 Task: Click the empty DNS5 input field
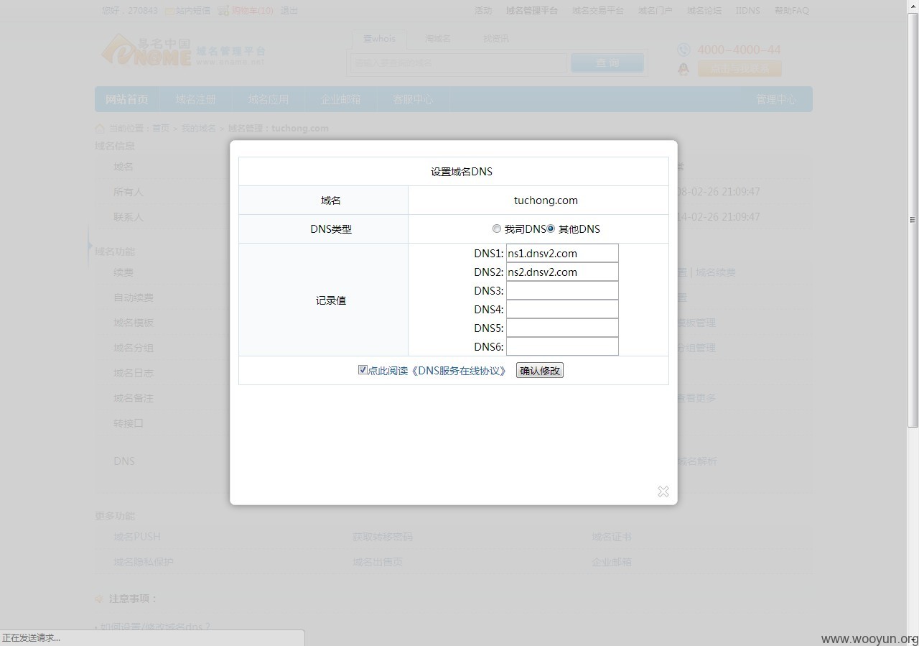562,328
